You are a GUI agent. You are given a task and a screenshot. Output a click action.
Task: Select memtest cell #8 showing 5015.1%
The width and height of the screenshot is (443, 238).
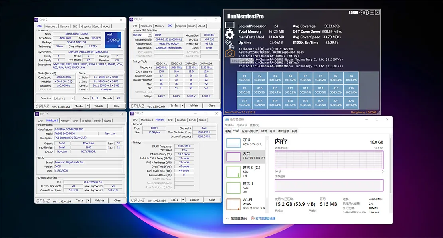point(351,78)
